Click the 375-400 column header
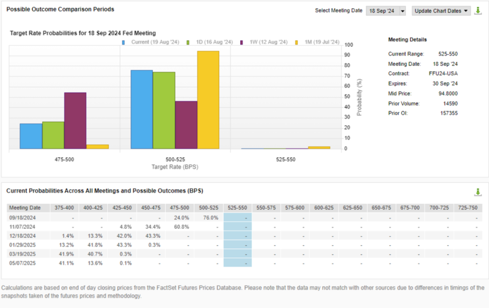 (x=64, y=208)
